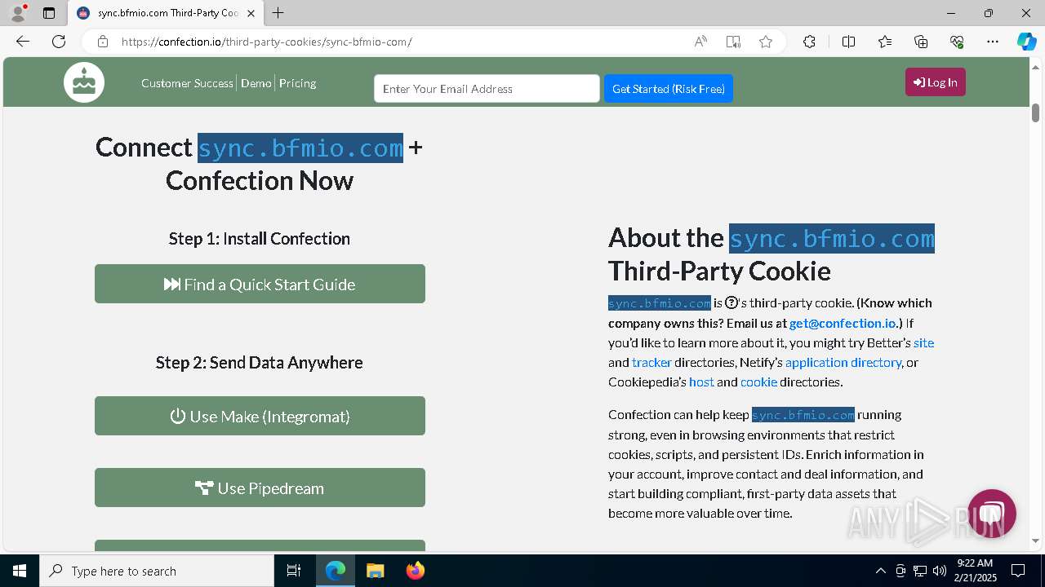
Task: Click the scrollbar down arrow
Action: (x=1035, y=541)
